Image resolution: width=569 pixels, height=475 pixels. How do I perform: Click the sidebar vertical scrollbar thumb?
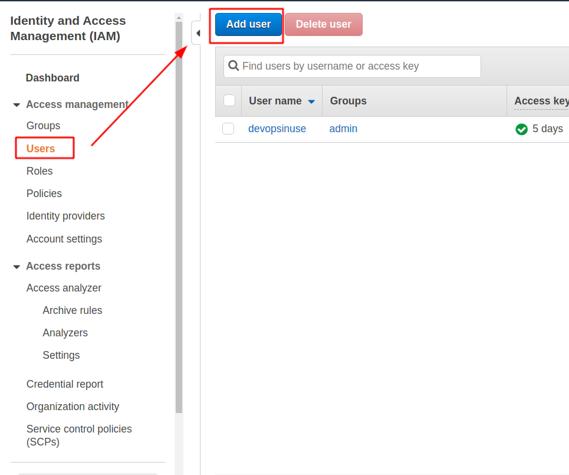point(179,217)
